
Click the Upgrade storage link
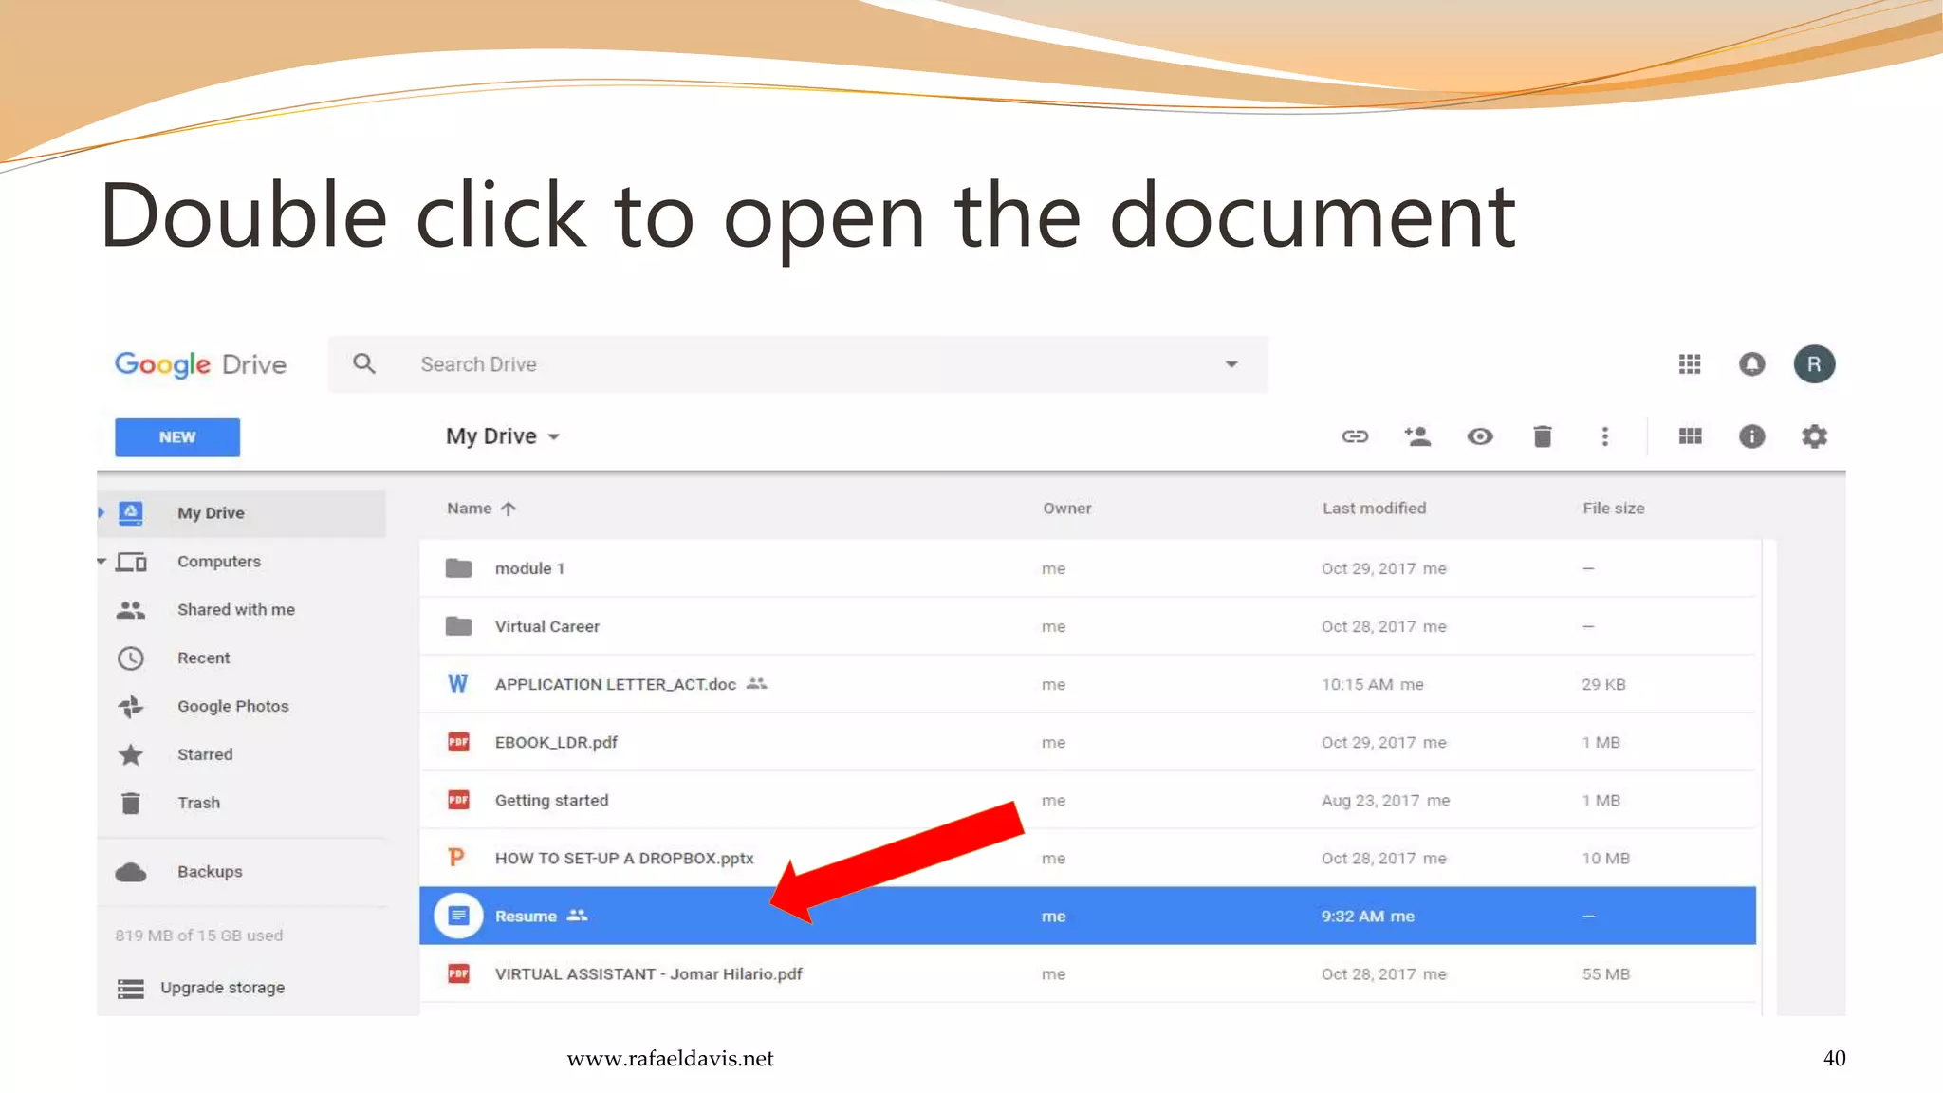(222, 988)
